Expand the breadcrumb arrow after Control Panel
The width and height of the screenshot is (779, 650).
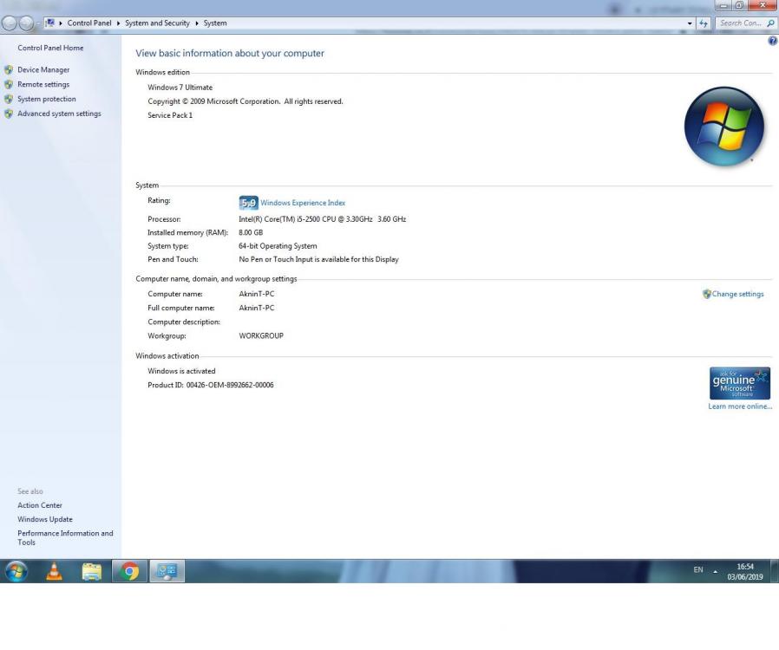click(118, 23)
